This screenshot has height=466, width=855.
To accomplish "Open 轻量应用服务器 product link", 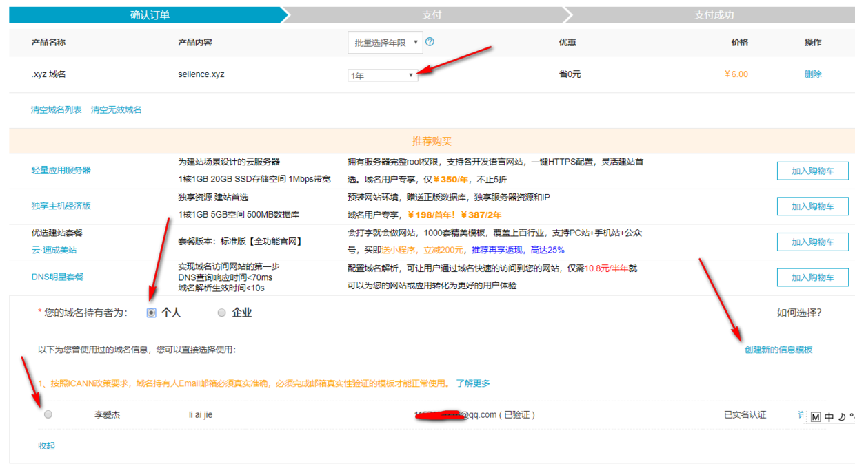I will tap(61, 171).
